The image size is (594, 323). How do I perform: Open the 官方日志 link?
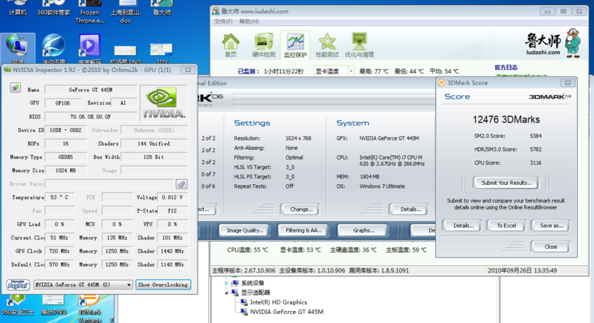tap(506, 68)
